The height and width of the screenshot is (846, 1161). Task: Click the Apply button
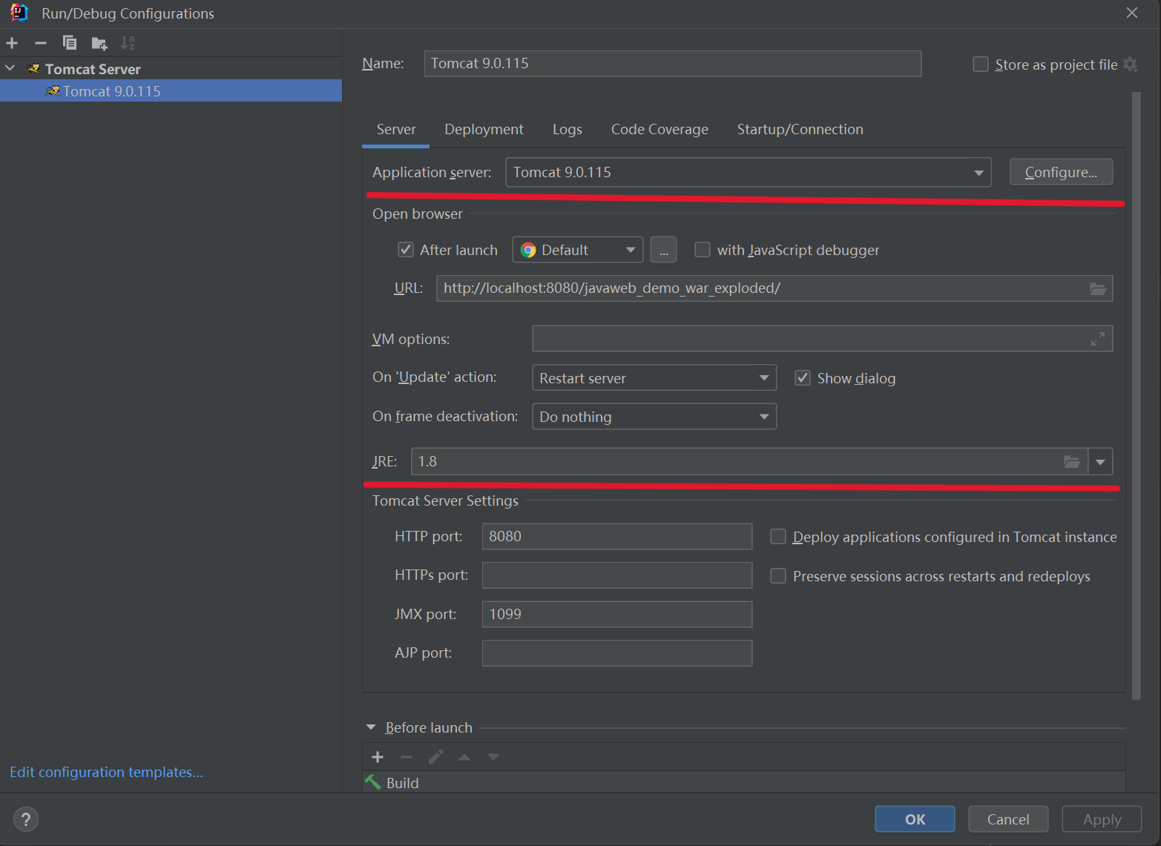coord(1102,819)
